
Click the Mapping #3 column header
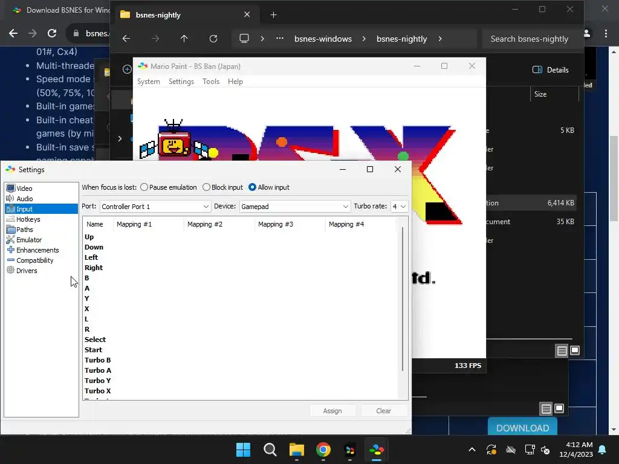click(x=290, y=224)
